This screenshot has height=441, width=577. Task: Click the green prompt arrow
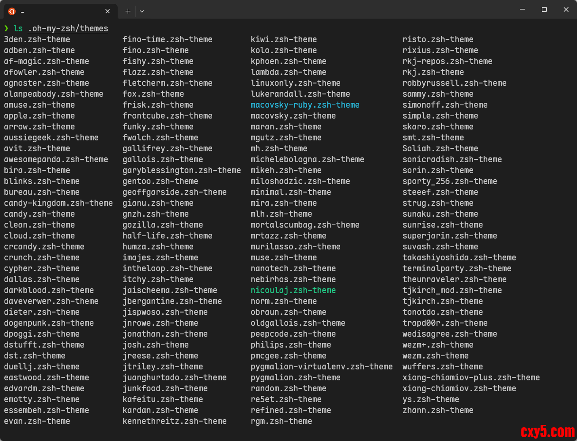coord(6,28)
